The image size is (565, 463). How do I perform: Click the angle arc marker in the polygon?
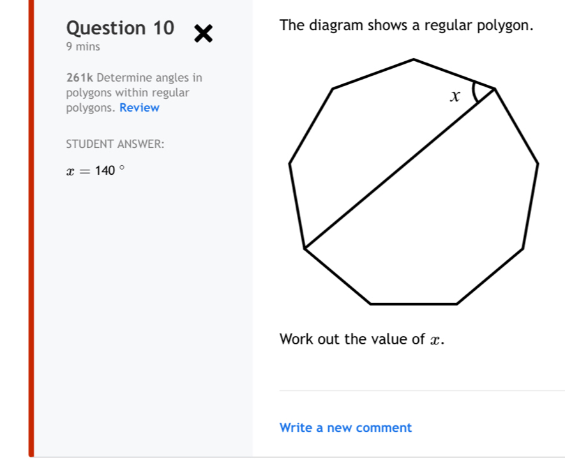tap(474, 92)
